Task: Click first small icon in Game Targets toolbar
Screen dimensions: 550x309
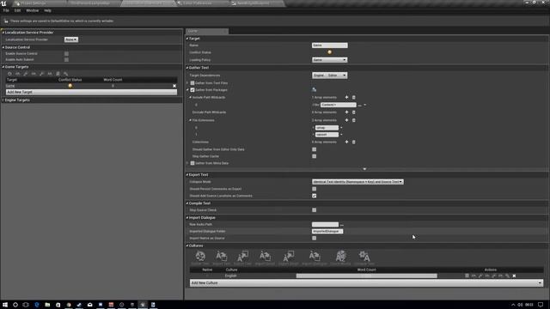Action: 9,74
